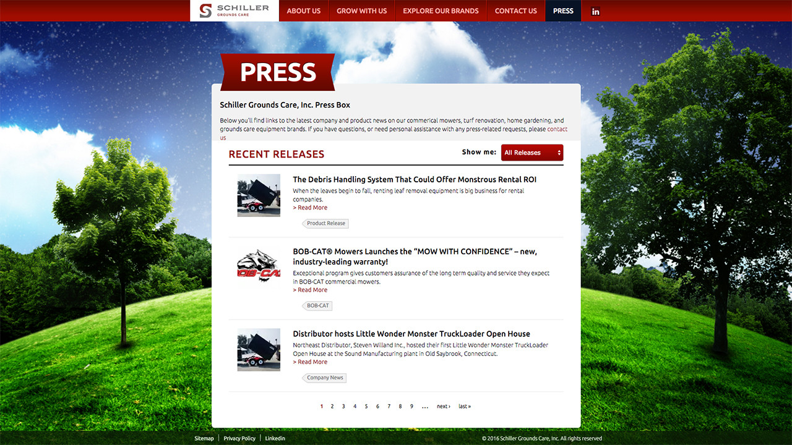This screenshot has width=792, height=445.
Task: Click the Schiller Grounds Care logo
Action: coord(235,11)
